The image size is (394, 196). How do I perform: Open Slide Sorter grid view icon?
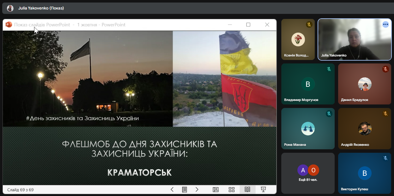click(232, 189)
